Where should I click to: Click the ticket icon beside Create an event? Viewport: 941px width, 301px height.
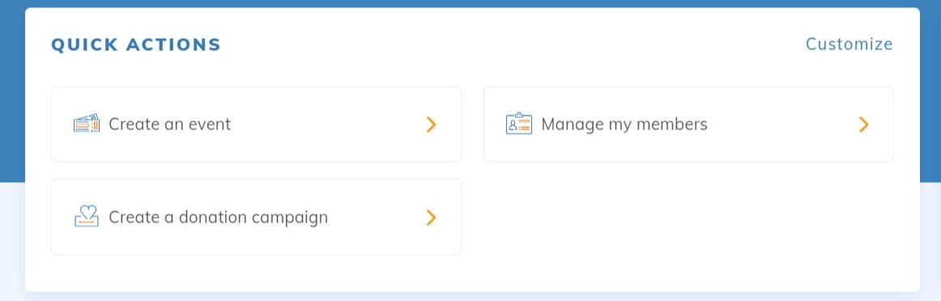[87, 124]
